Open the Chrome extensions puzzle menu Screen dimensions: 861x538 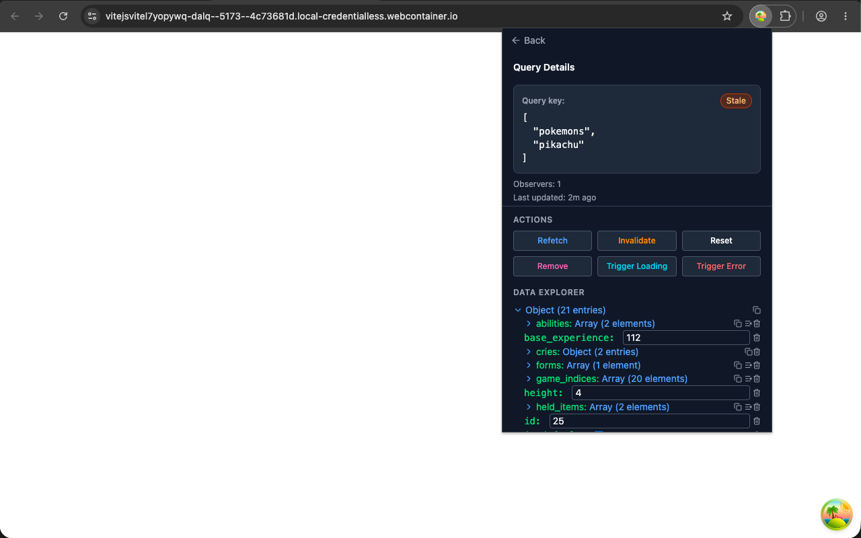[x=785, y=16]
